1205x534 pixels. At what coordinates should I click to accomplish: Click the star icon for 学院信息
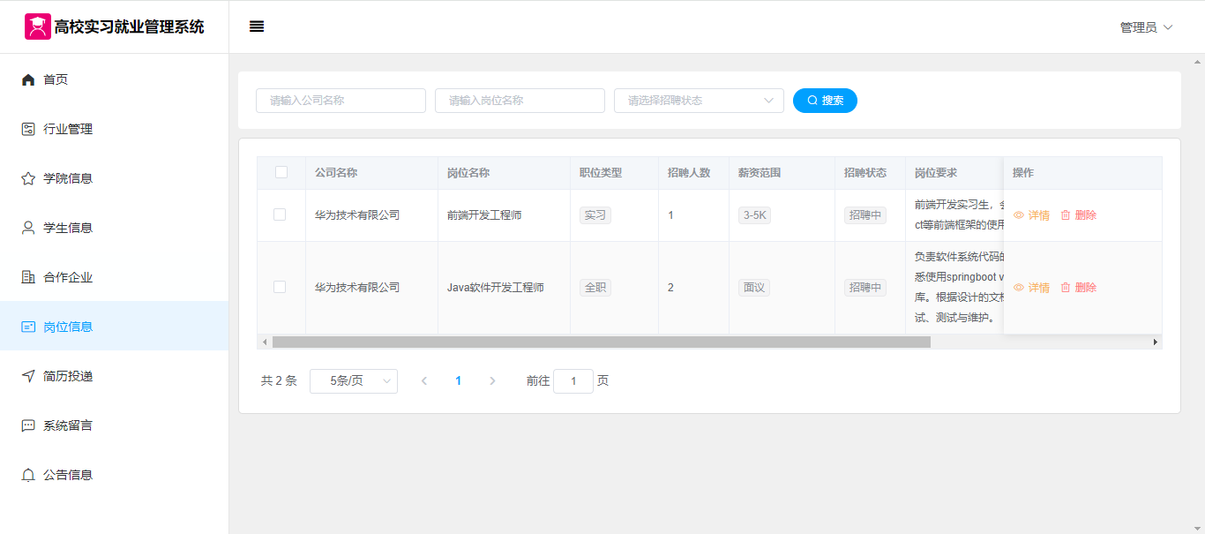point(28,178)
